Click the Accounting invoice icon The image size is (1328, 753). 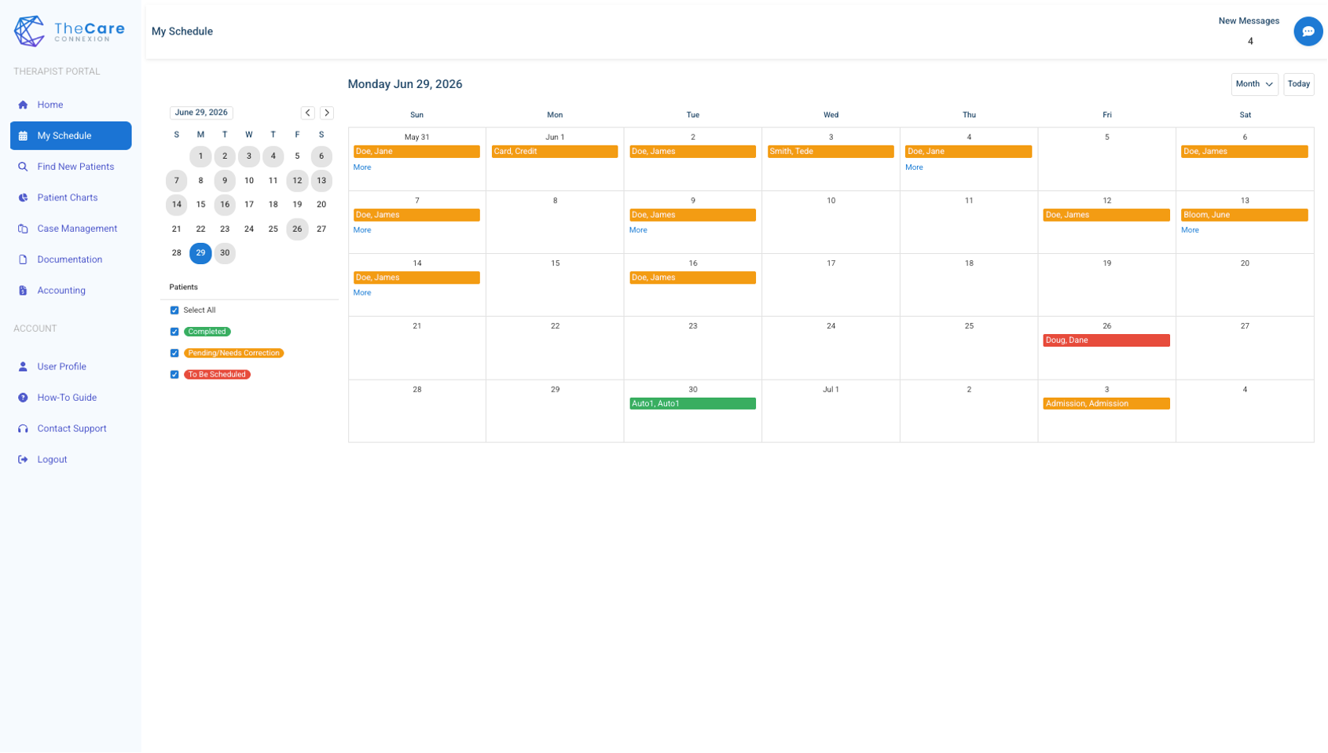coord(23,291)
